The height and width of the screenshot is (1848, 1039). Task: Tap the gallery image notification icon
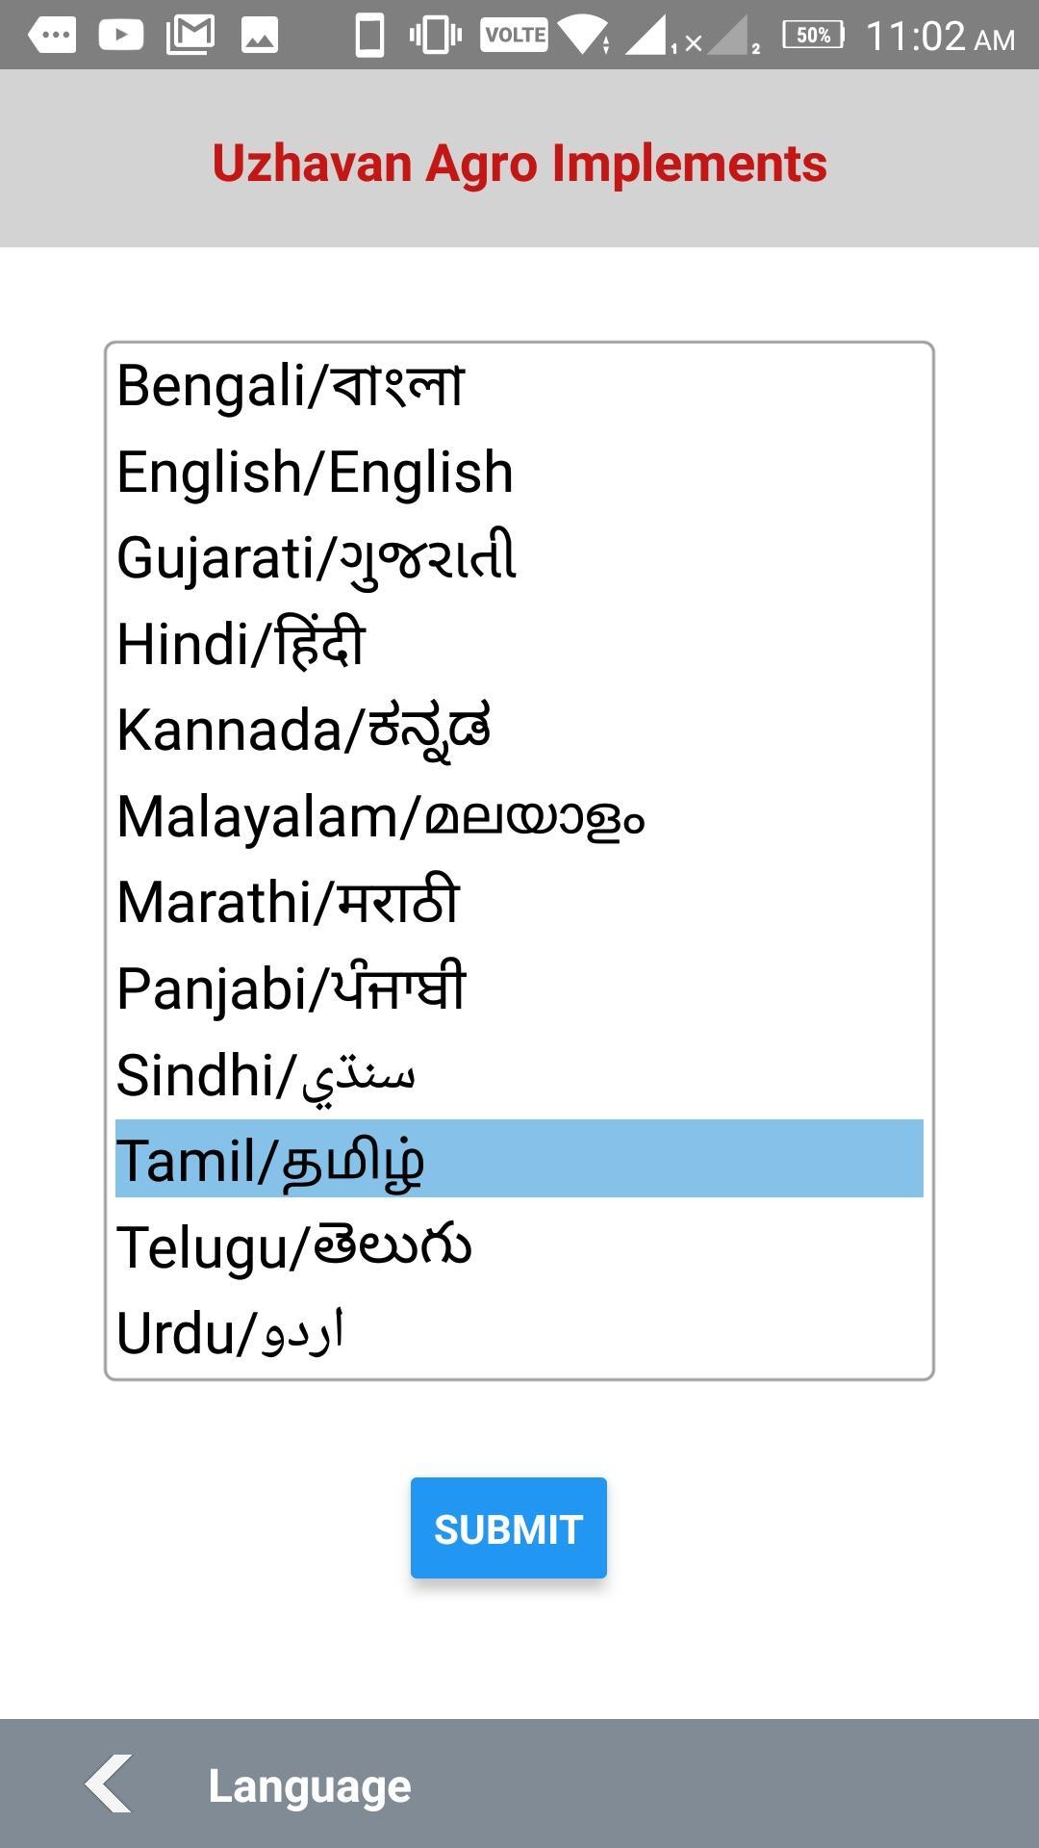(260, 36)
